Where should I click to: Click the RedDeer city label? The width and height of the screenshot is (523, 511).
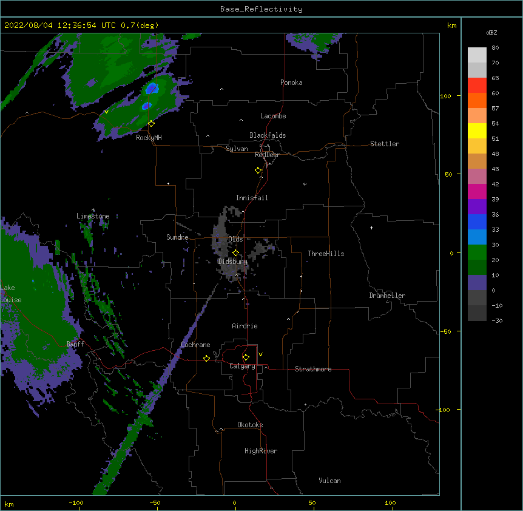(267, 155)
